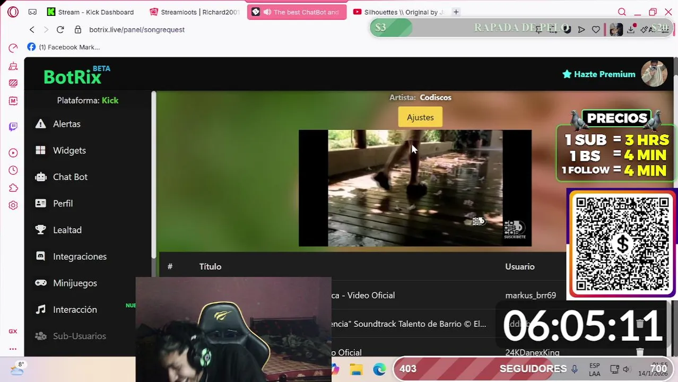Click the Chat Bot robot icon
Screen dimensions: 678x382
(40, 177)
